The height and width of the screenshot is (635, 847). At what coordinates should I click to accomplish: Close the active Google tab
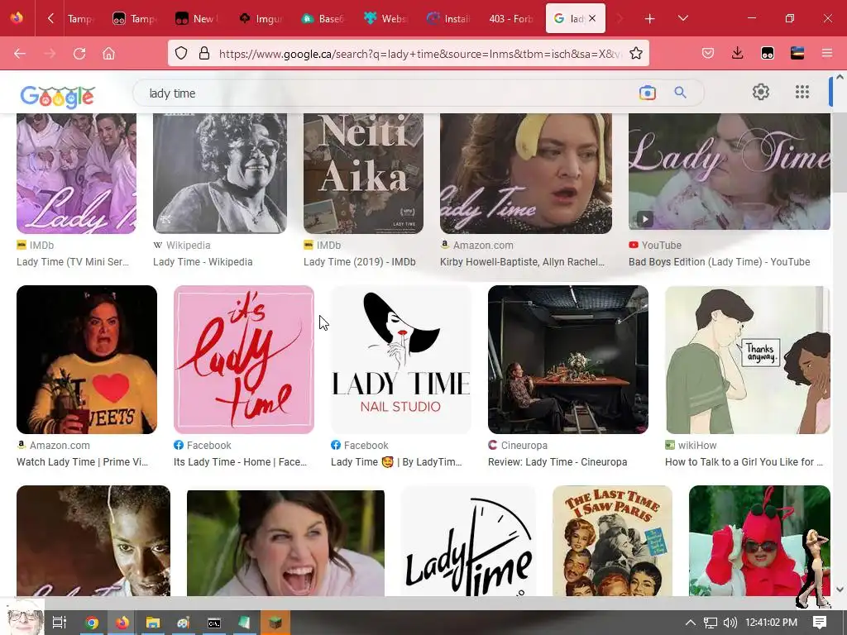[x=592, y=18]
